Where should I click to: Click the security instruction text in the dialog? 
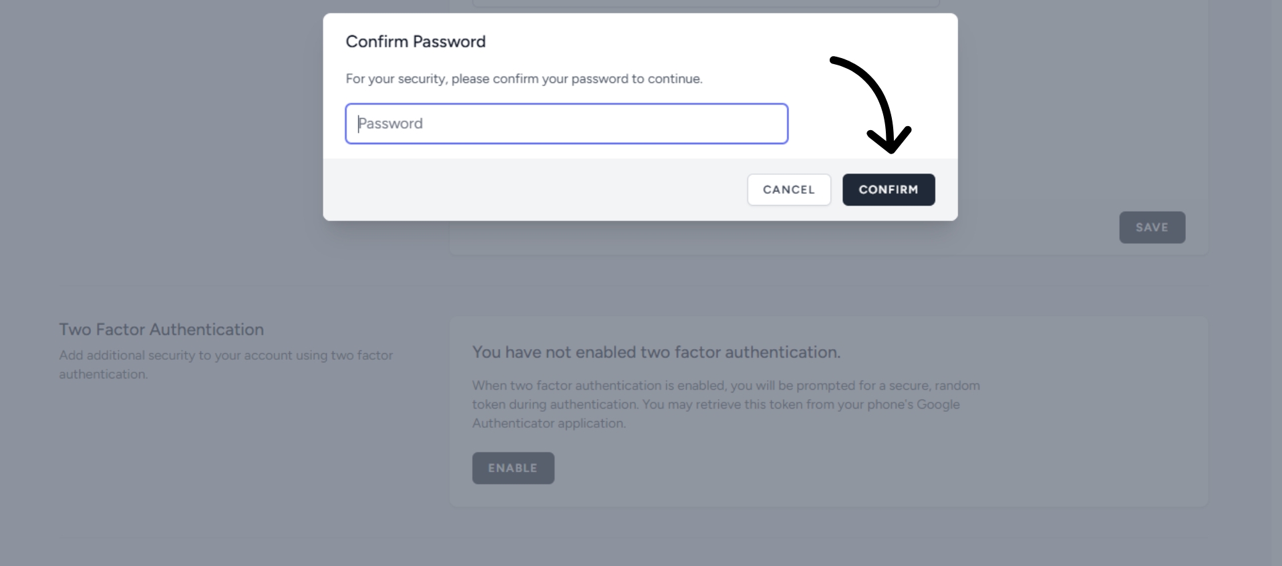tap(524, 78)
